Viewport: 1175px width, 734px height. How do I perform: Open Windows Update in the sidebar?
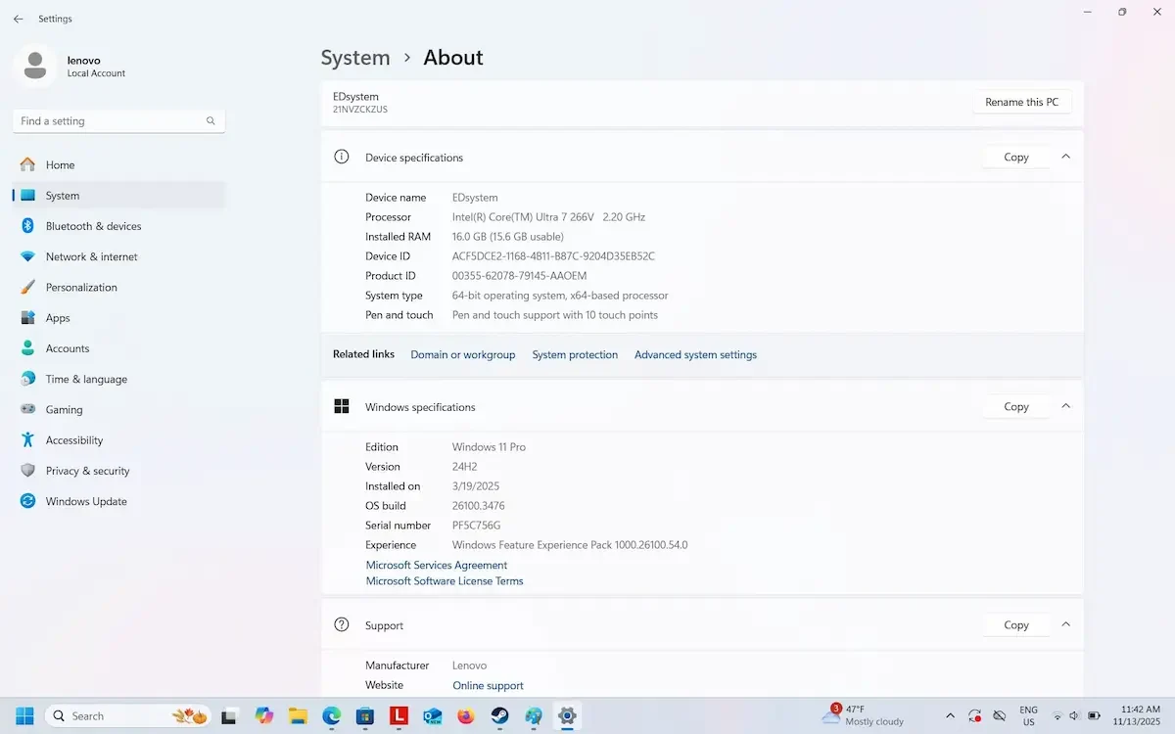click(118, 501)
